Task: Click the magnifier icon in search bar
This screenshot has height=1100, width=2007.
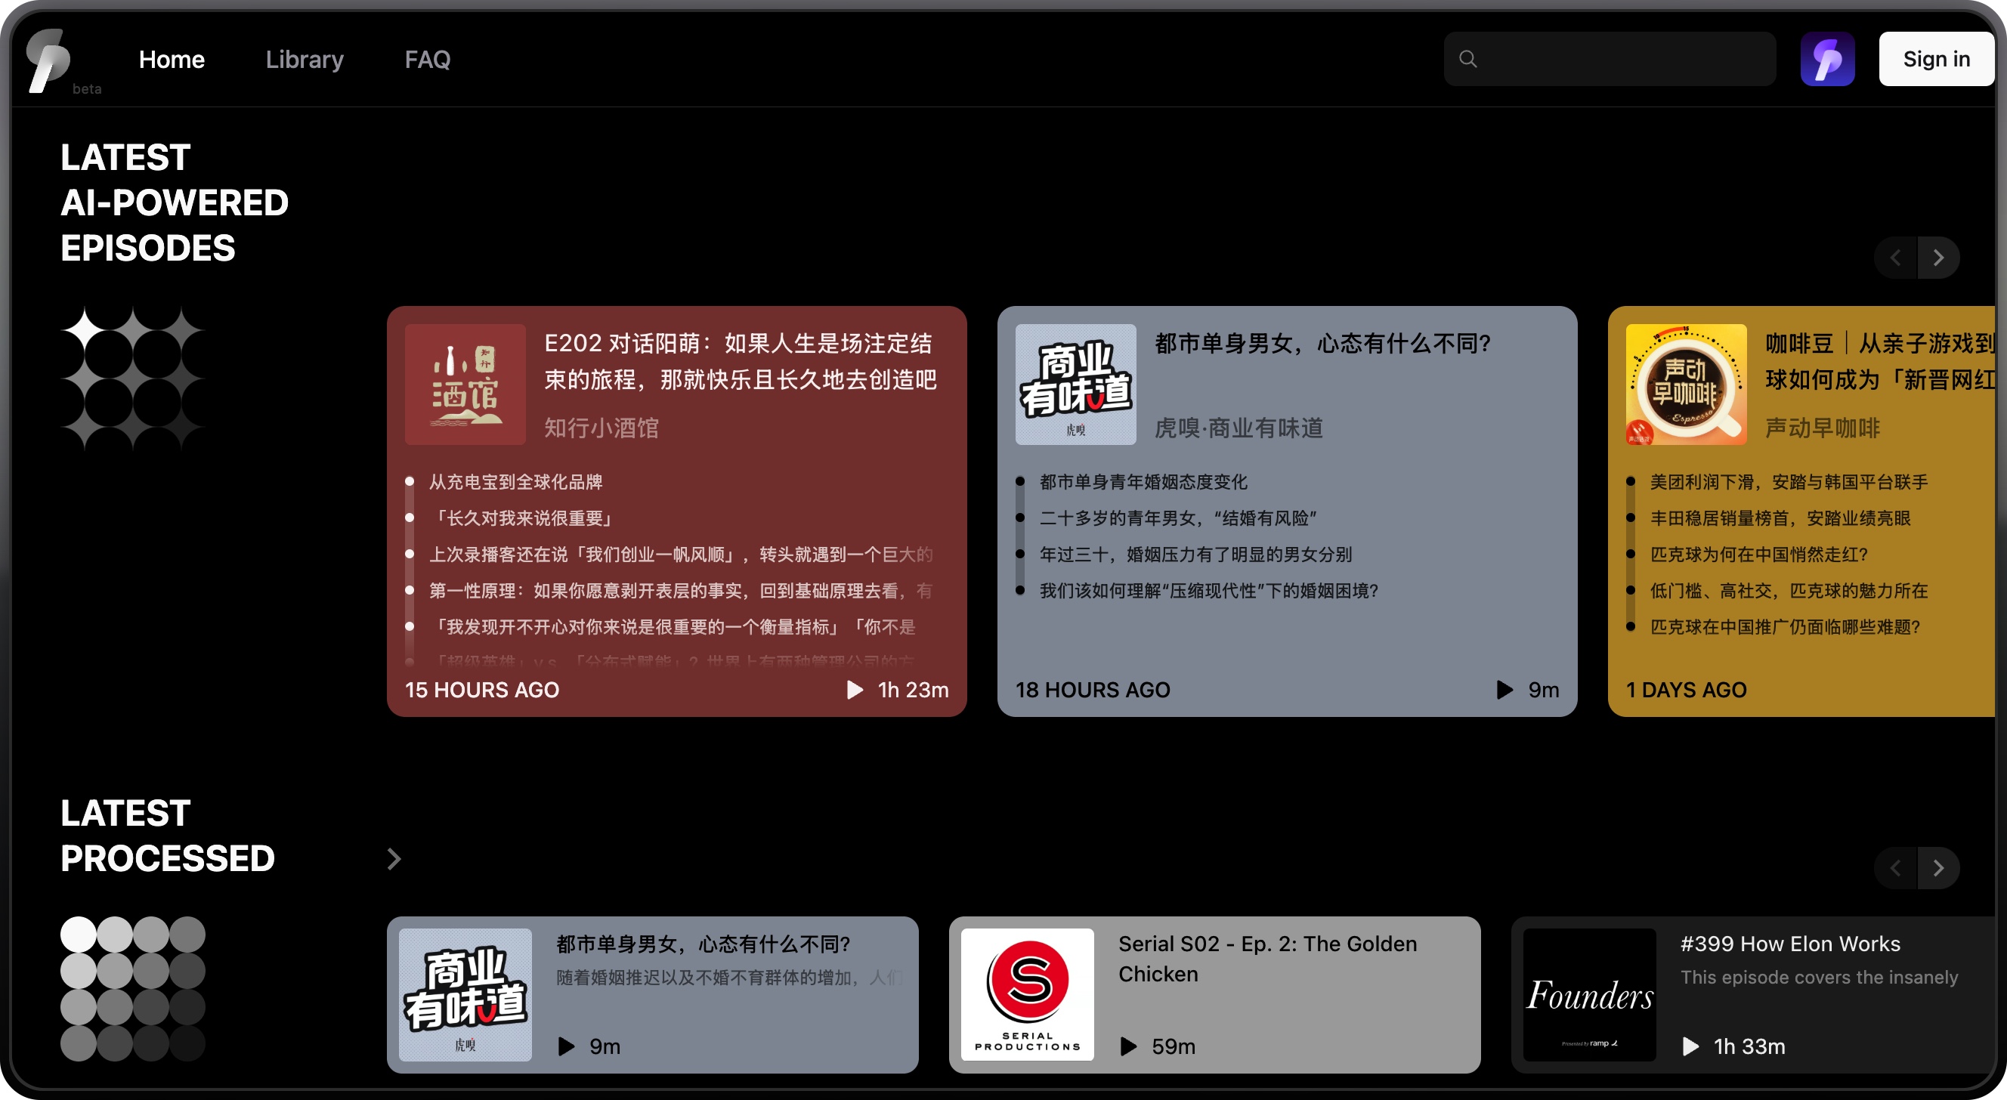Action: click(x=1468, y=59)
